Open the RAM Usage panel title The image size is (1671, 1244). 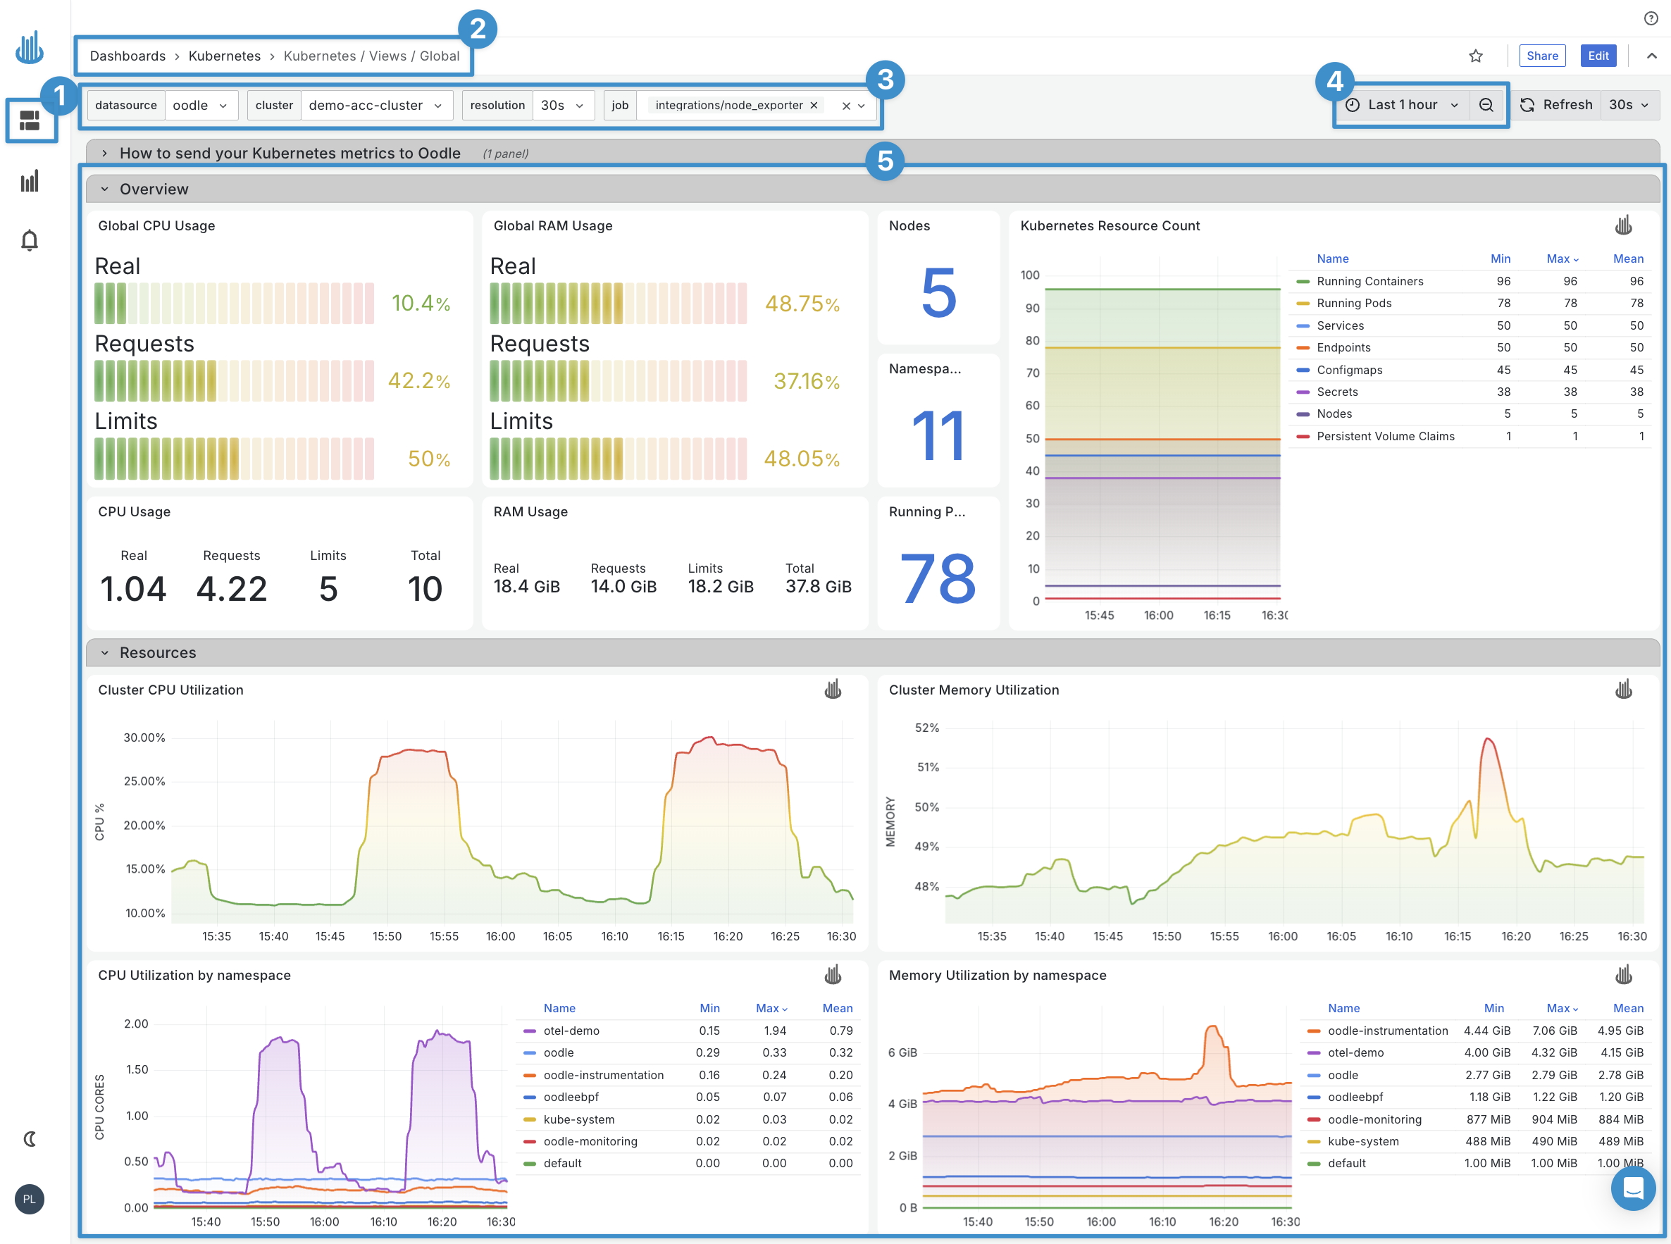pos(530,511)
